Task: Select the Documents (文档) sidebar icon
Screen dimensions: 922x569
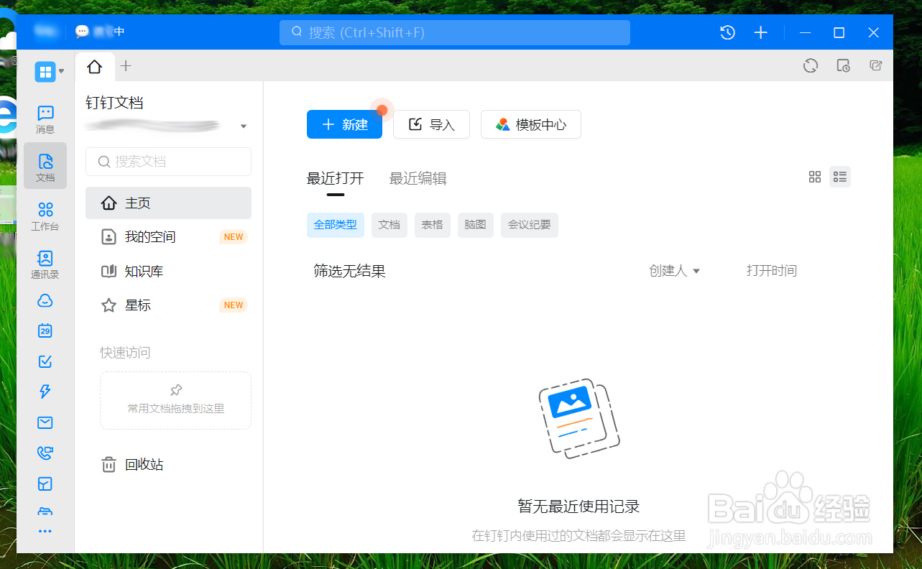Action: 45,166
